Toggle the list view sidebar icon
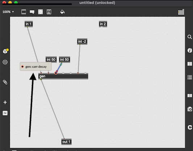 190,77
